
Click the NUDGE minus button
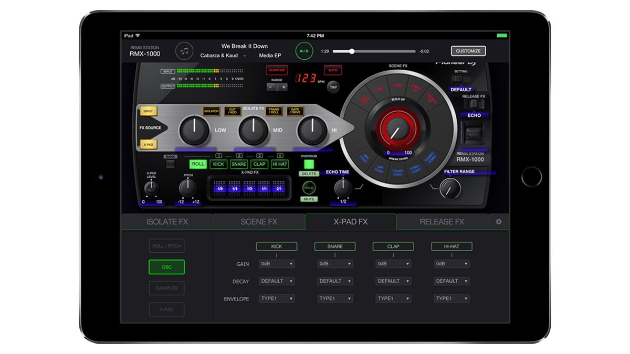tap(271, 87)
